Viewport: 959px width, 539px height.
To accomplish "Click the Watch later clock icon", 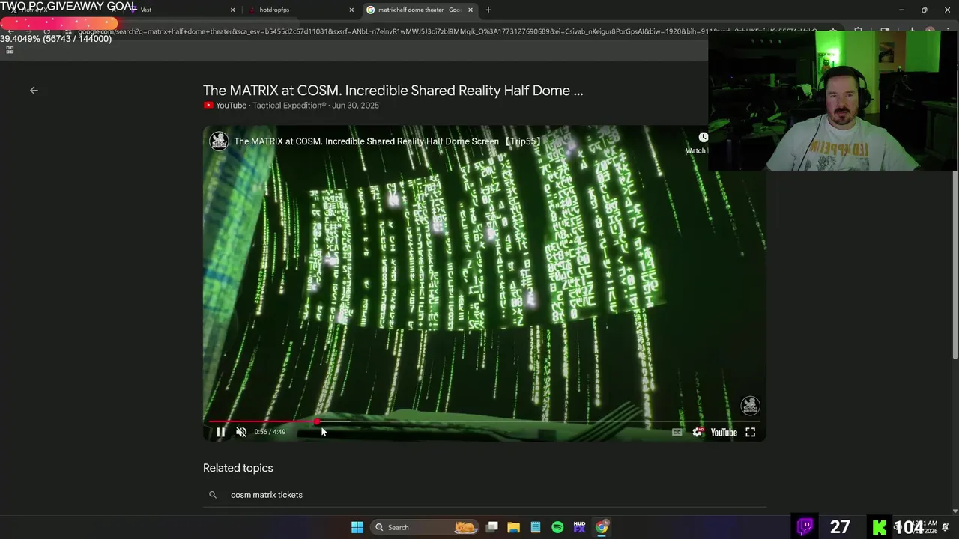I will [x=703, y=138].
